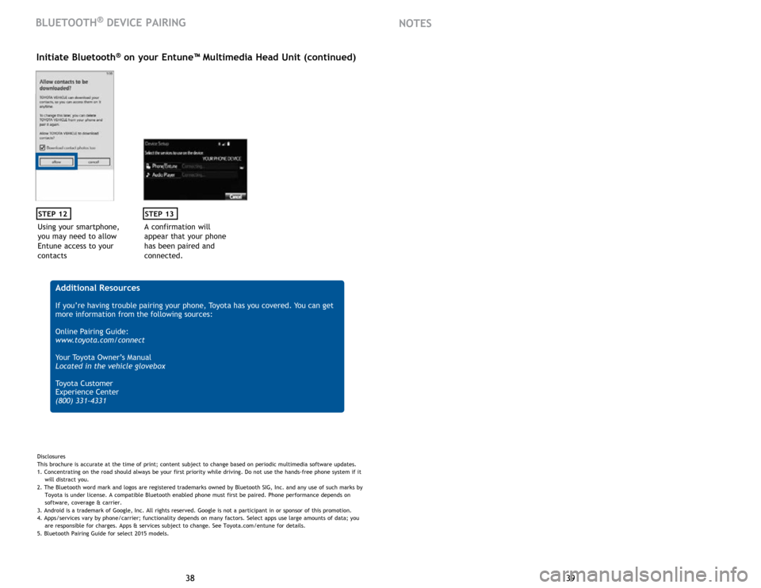Click the YOUR PHONE DEVICE label

222,158
